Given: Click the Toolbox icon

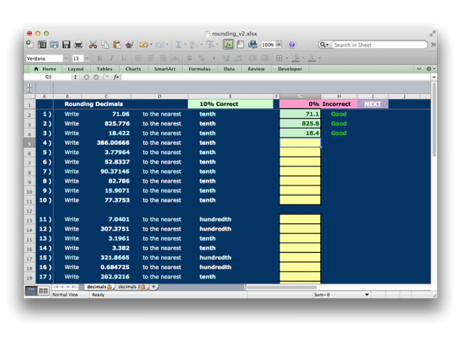Looking at the screenshot, I should pyautogui.click(x=240, y=44).
